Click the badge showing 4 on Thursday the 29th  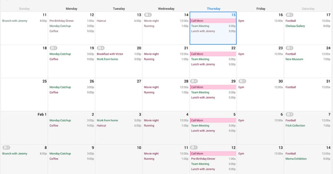[194, 81]
